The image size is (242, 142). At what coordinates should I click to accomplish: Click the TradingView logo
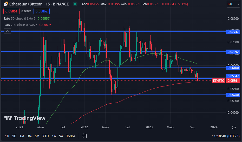pyautogui.click(x=25, y=118)
